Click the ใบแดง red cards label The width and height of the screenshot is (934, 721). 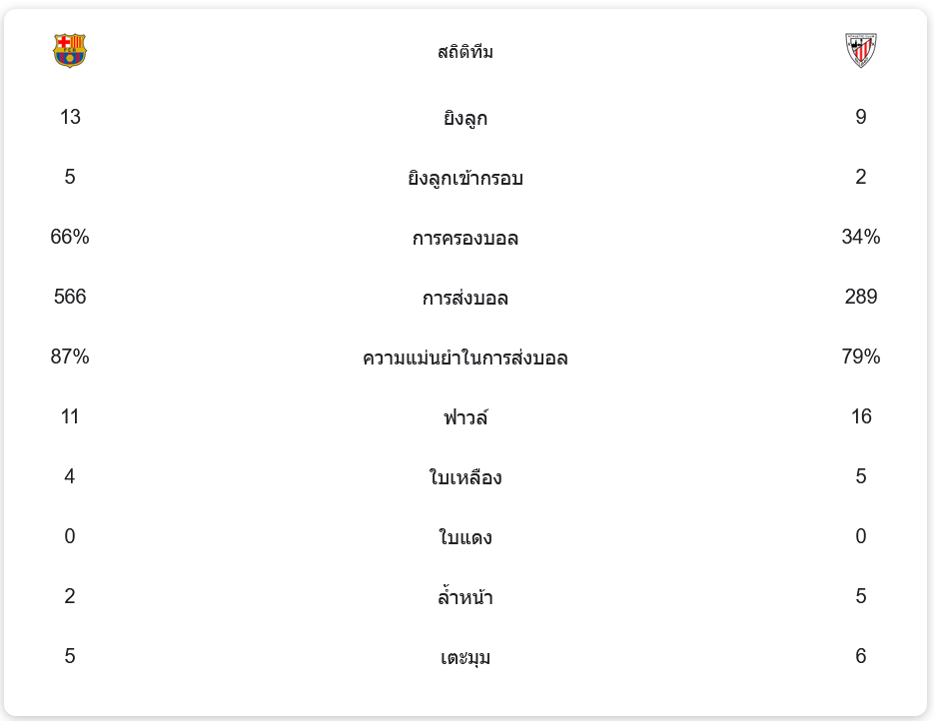466,538
